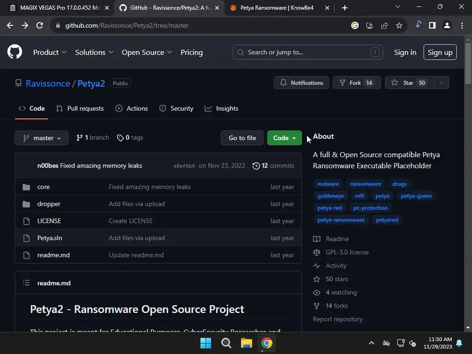The image size is (472, 354).
Task: Click the LICENSE file icon
Action: (x=26, y=221)
